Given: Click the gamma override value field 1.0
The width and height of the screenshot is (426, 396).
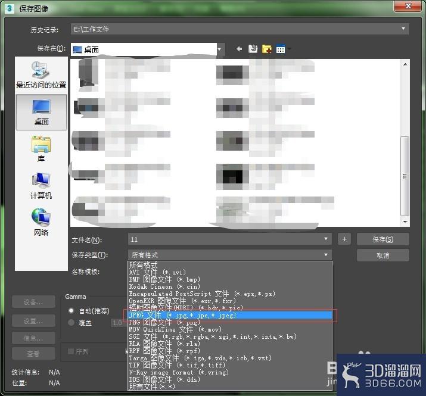Looking at the screenshot, I should 117,323.
